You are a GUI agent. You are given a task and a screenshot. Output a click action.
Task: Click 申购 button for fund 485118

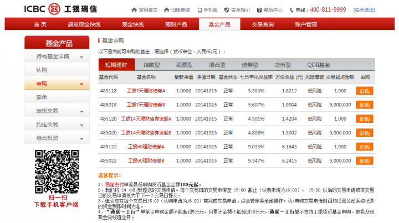pyautogui.click(x=365, y=91)
